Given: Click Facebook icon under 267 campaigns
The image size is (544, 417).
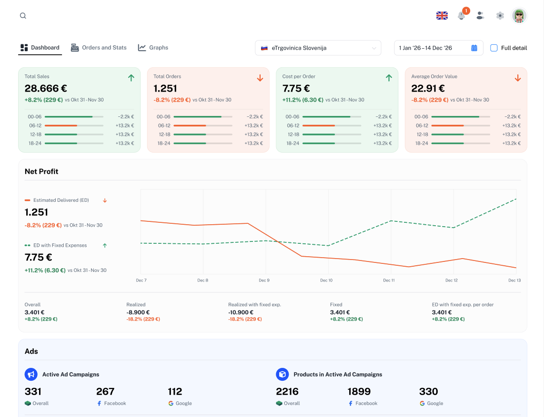Looking at the screenshot, I should (99, 403).
